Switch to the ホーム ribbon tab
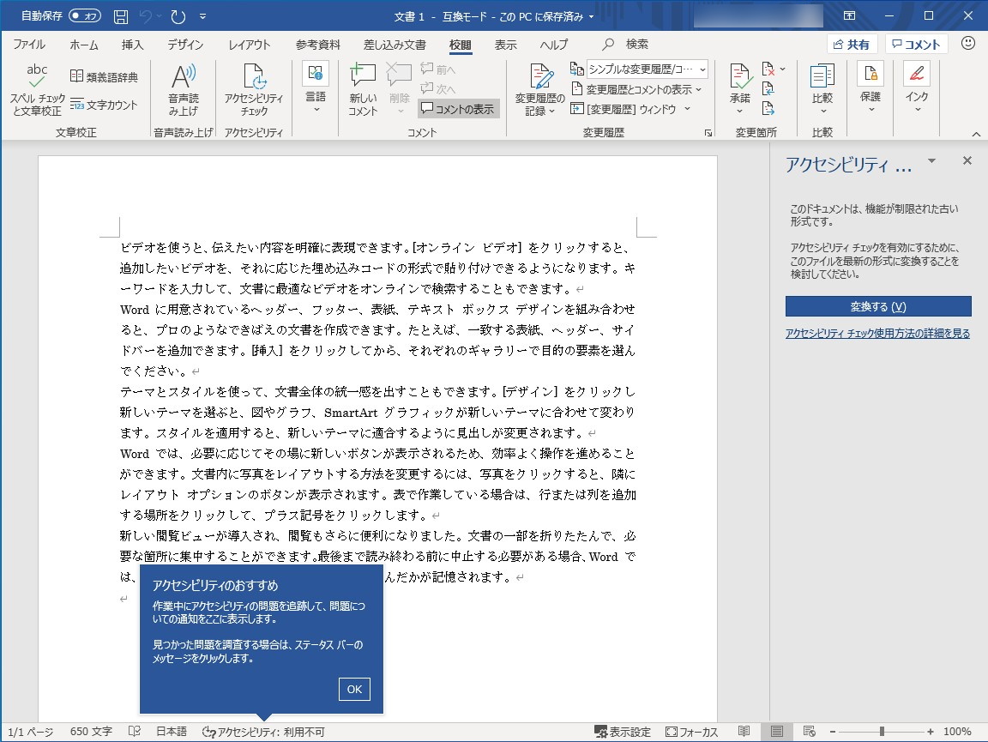Viewport: 988px width, 742px height. [x=84, y=44]
